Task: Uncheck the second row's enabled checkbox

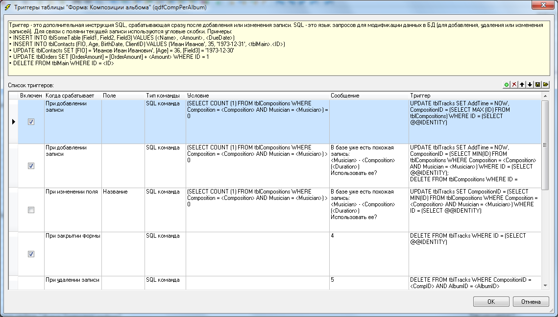Action: (31, 166)
